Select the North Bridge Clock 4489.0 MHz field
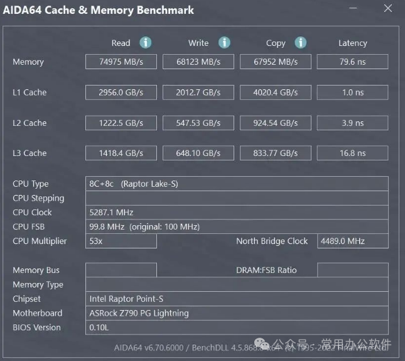 tap(352, 241)
